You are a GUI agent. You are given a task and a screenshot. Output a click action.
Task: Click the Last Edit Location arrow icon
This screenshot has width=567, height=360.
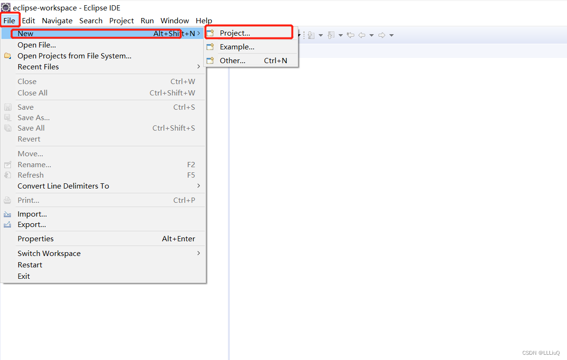point(350,35)
